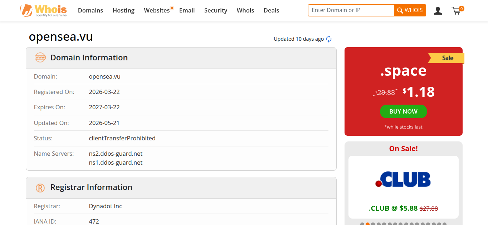Screen dimensions: 488x225
Task: Click the orange WHOIS search button
Action: click(410, 10)
